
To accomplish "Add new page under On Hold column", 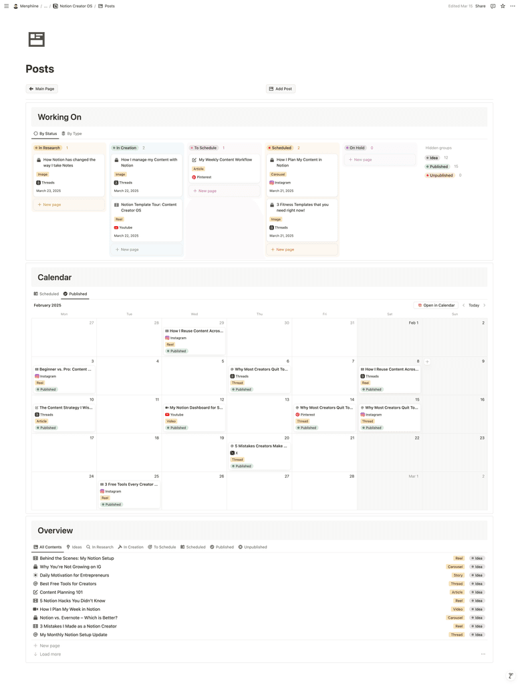I will [380, 160].
